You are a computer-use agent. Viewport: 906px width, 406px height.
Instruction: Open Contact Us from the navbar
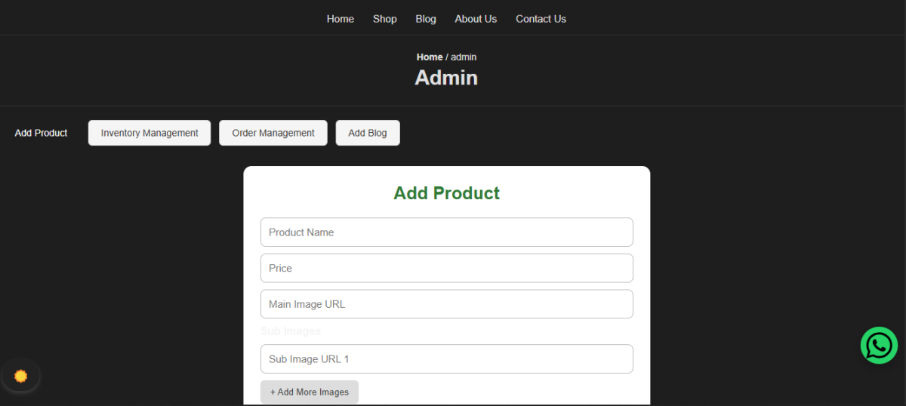(x=541, y=19)
